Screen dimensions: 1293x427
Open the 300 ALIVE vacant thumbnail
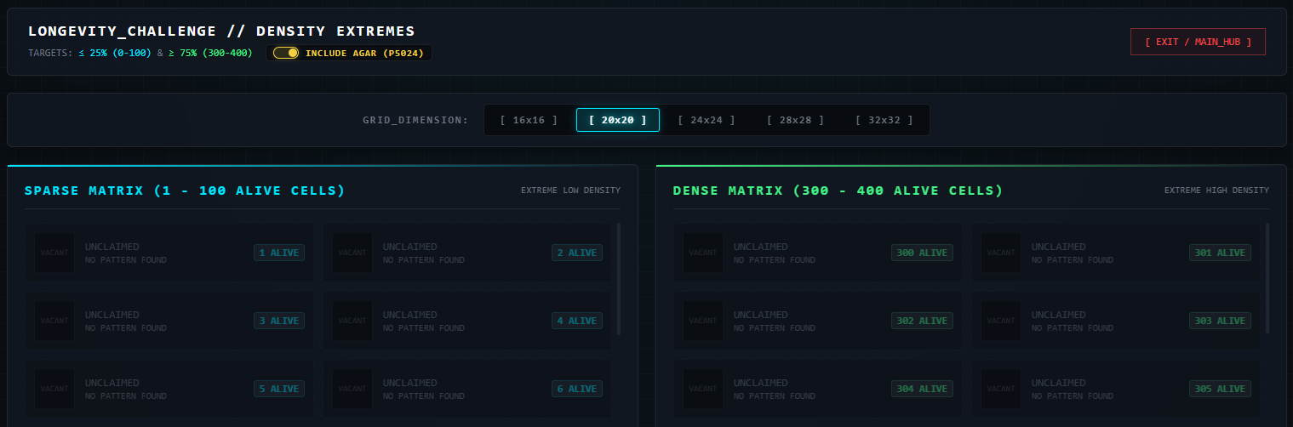tap(703, 253)
